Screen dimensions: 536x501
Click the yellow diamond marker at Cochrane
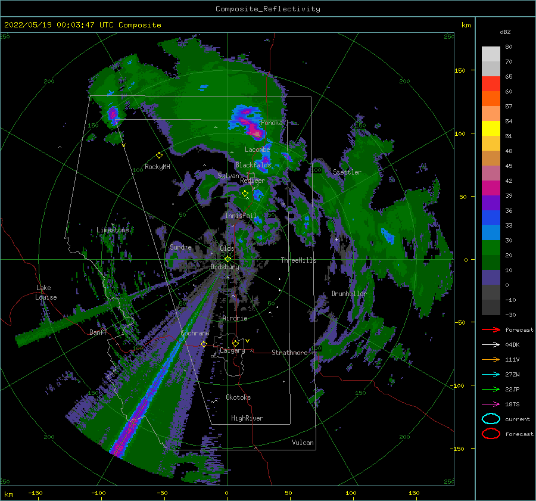coord(204,344)
